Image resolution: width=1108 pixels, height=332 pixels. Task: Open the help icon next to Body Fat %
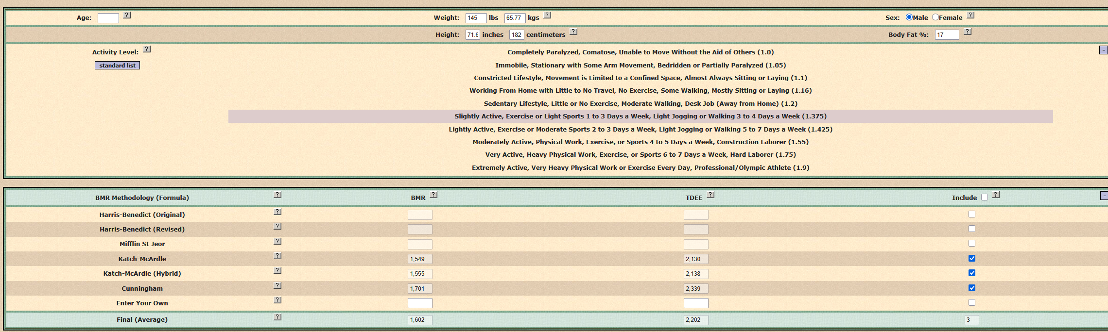pyautogui.click(x=968, y=32)
